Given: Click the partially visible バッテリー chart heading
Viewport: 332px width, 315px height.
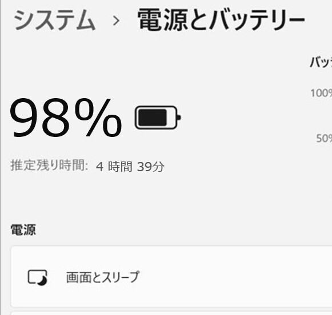Looking at the screenshot, I should [x=321, y=62].
